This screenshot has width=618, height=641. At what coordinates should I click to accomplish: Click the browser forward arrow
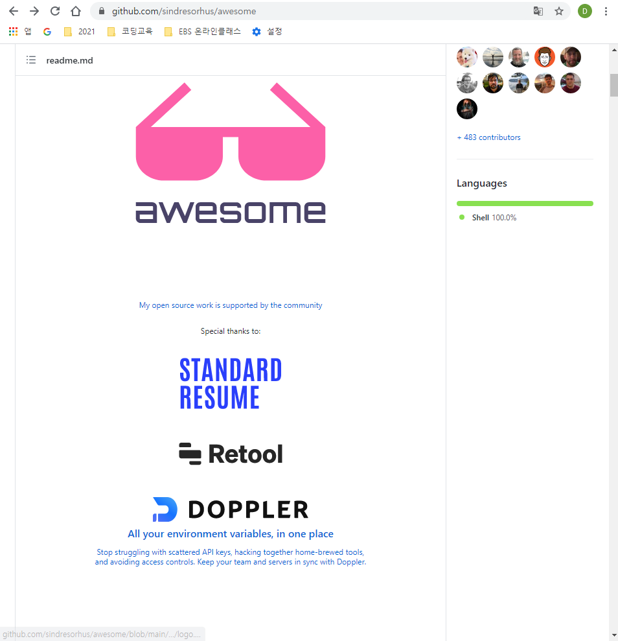[x=34, y=11]
